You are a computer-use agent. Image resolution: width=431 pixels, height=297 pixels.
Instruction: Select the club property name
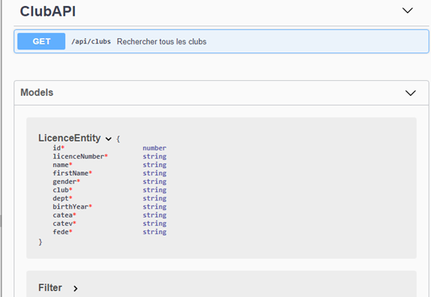tap(61, 190)
